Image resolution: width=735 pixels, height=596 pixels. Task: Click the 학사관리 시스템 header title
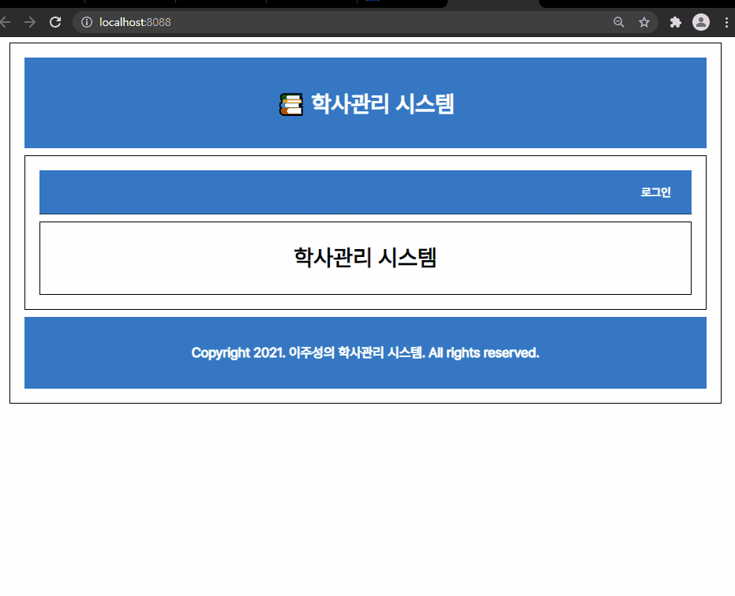pos(382,103)
